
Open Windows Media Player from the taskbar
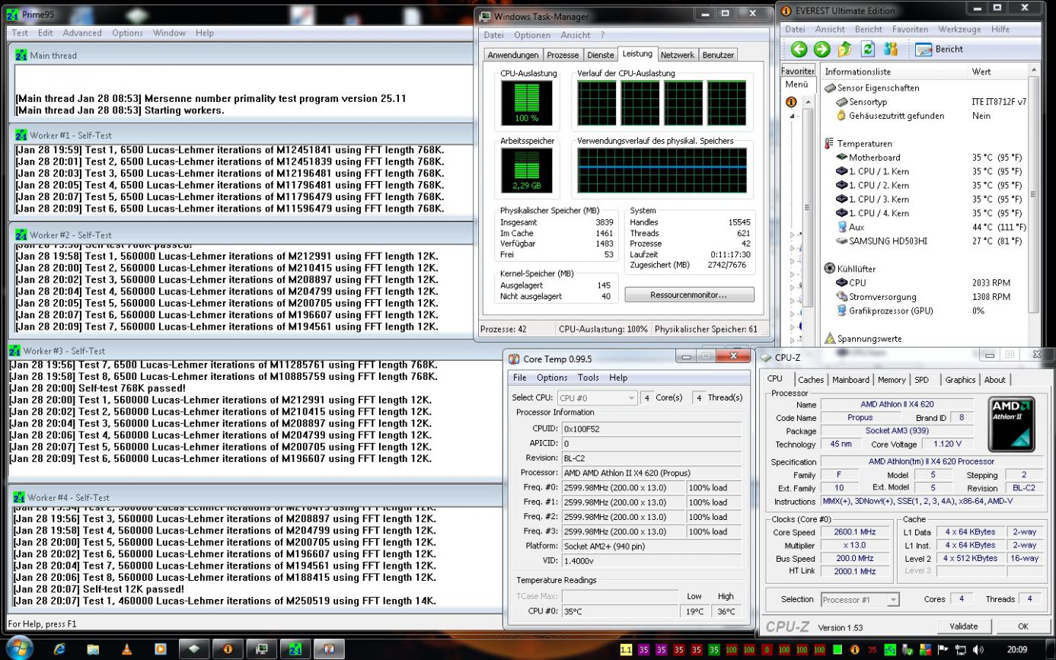tap(160, 649)
